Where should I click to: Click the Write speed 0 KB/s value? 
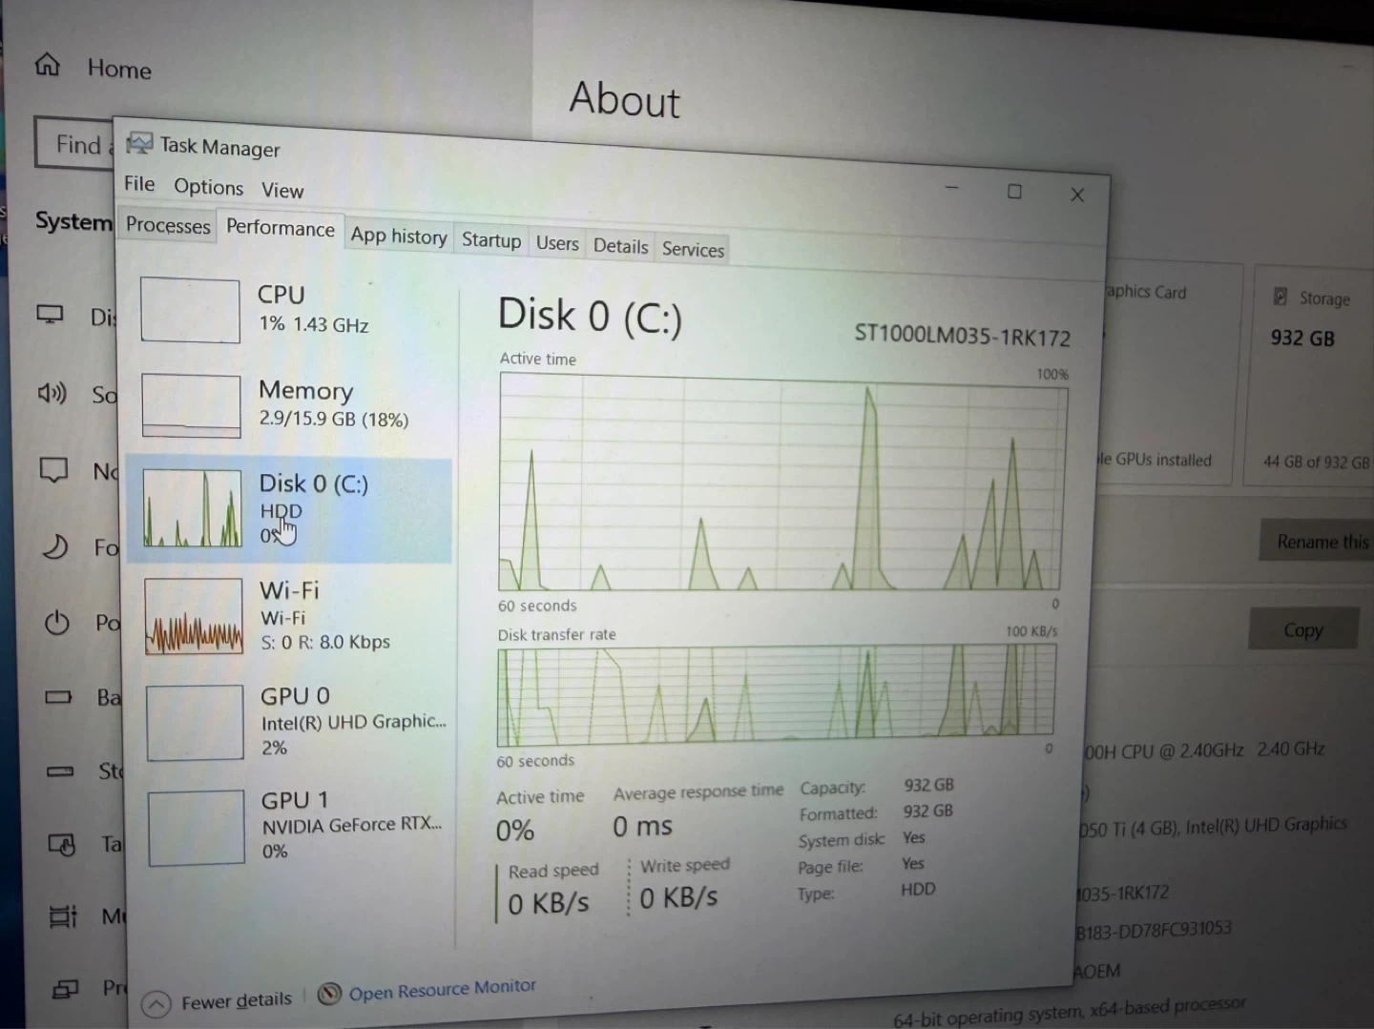678,898
